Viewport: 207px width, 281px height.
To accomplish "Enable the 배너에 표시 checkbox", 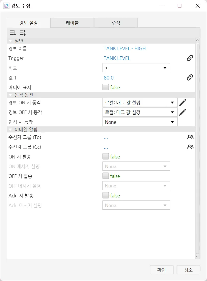I will (x=106, y=87).
